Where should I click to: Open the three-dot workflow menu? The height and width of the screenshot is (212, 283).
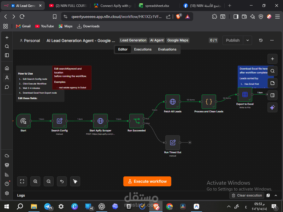272,40
